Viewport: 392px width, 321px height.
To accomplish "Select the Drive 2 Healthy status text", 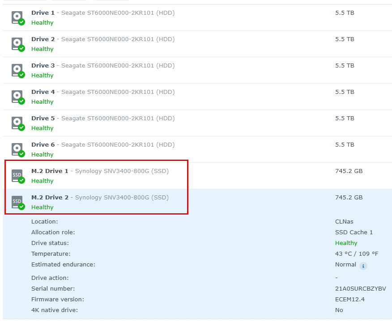I will [42, 49].
